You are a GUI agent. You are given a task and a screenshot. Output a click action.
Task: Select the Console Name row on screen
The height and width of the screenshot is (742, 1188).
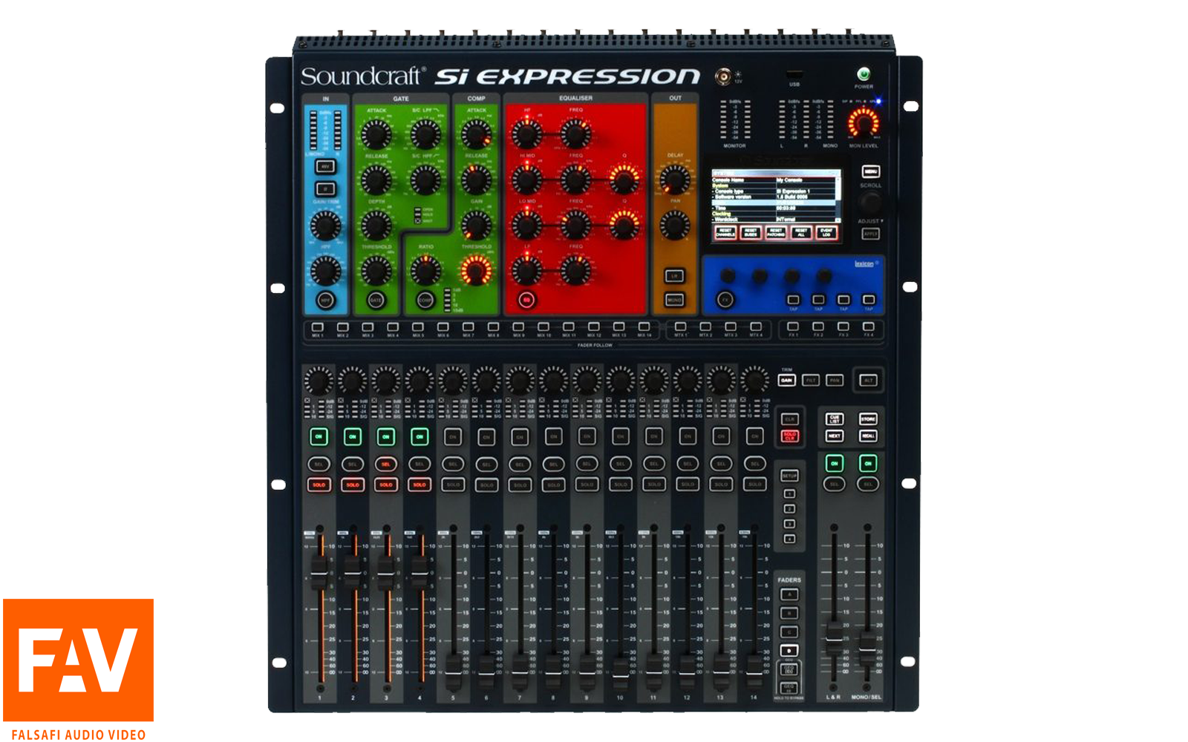774,180
